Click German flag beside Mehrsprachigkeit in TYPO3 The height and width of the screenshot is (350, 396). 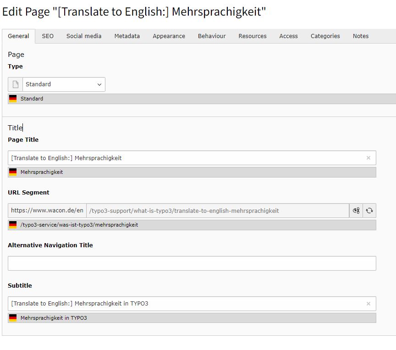[12, 317]
